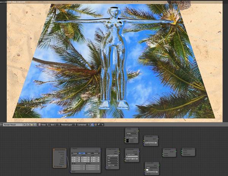Collapse the Glossy BSDF node header triangle

coord(146,163)
